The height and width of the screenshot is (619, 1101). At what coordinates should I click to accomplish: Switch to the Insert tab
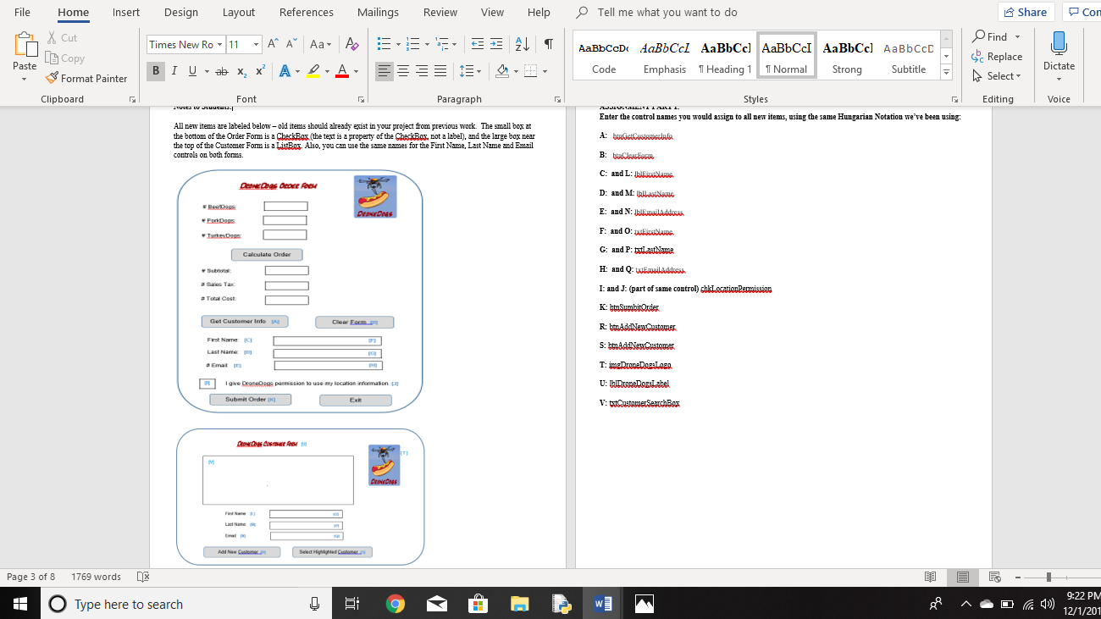coord(126,12)
